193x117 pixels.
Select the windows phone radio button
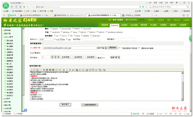[x=106, y=32]
